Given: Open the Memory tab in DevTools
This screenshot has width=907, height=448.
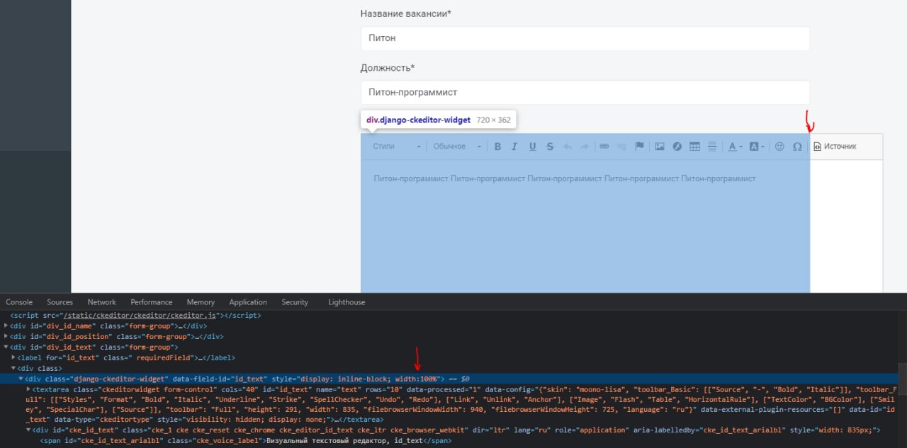Looking at the screenshot, I should [201, 302].
